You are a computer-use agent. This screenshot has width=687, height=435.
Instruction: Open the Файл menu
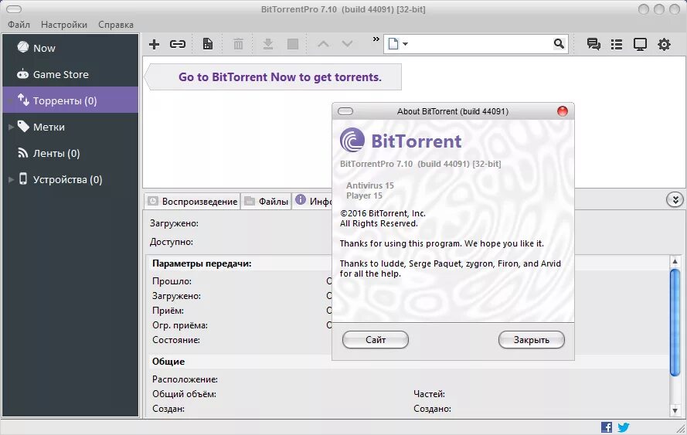19,25
